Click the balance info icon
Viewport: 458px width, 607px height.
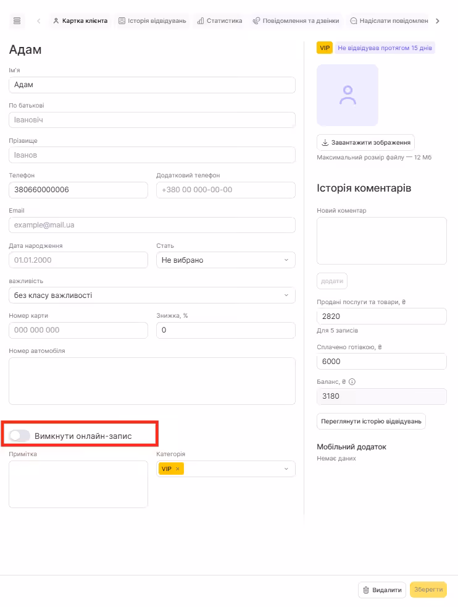coord(352,382)
